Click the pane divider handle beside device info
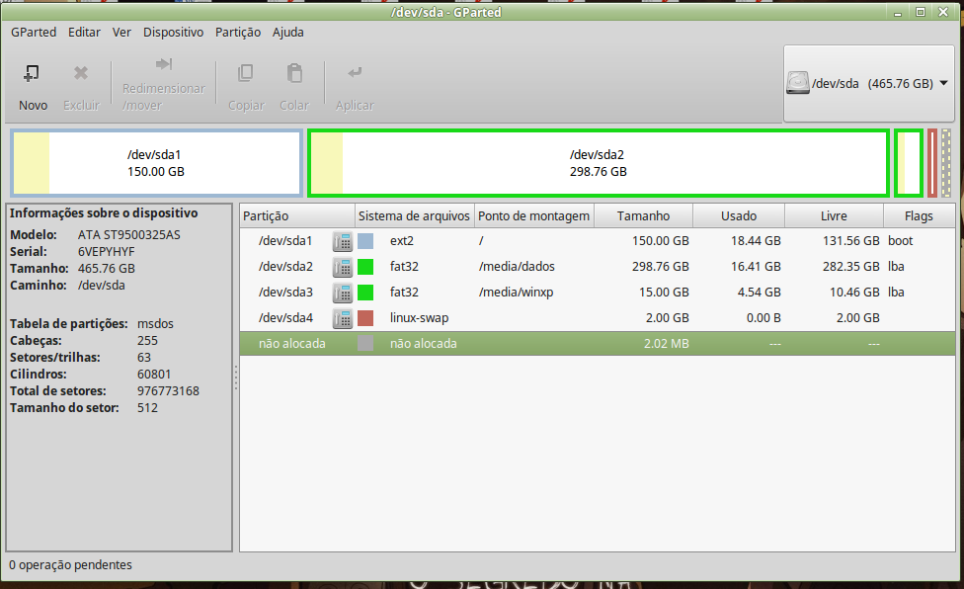Viewport: 964px width, 589px height. [x=235, y=379]
